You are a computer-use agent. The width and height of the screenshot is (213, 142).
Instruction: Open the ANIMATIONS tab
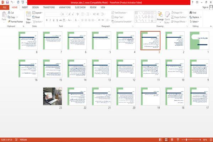pos(65,7)
